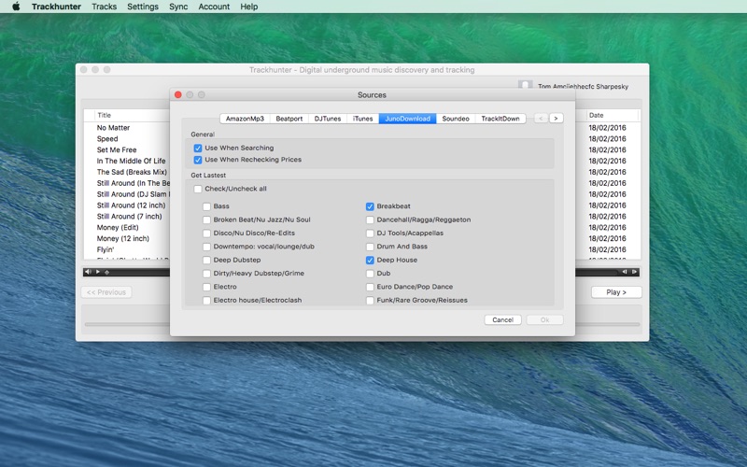Open the Trackhunter app menu
This screenshot has height=467, width=747.
tap(56, 7)
